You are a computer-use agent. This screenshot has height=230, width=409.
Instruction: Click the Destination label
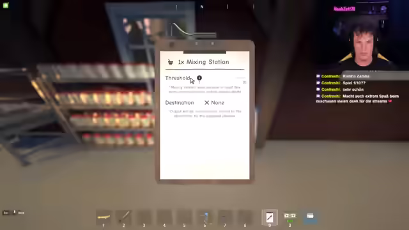click(180, 103)
